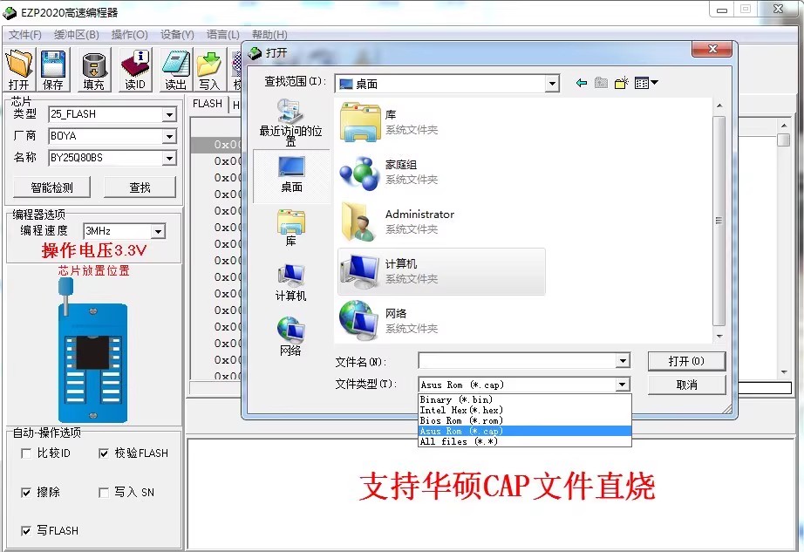Click the 保存 (Save) floppy disk icon
The image size is (804, 552).
tap(53, 70)
